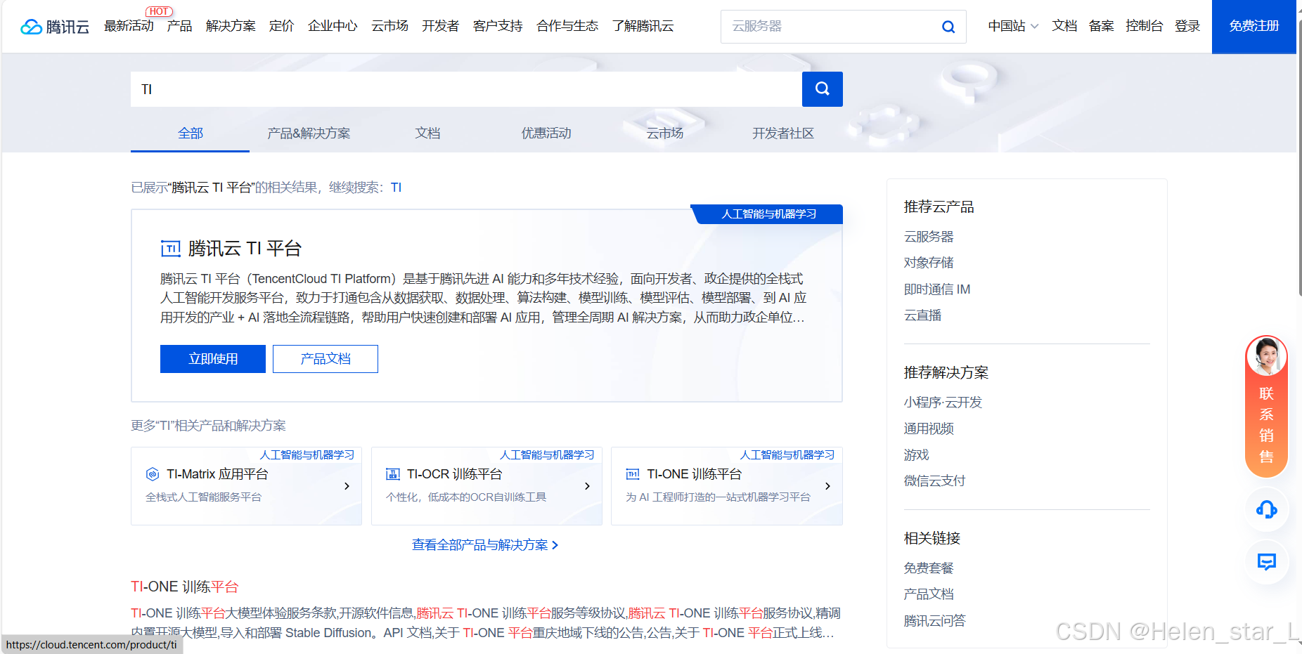Open the headset customer service icon
Viewport: 1302px width, 654px height.
tap(1266, 509)
